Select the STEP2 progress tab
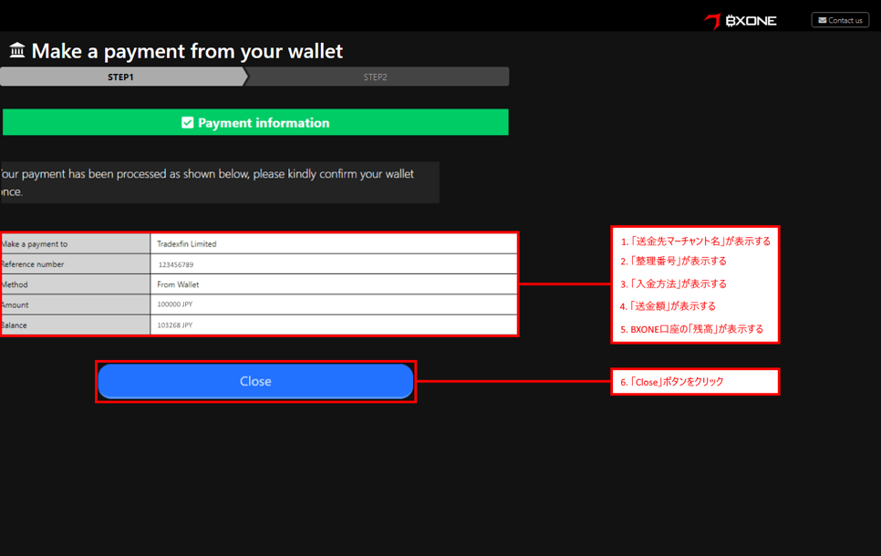The width and height of the screenshot is (881, 556). pyautogui.click(x=375, y=77)
